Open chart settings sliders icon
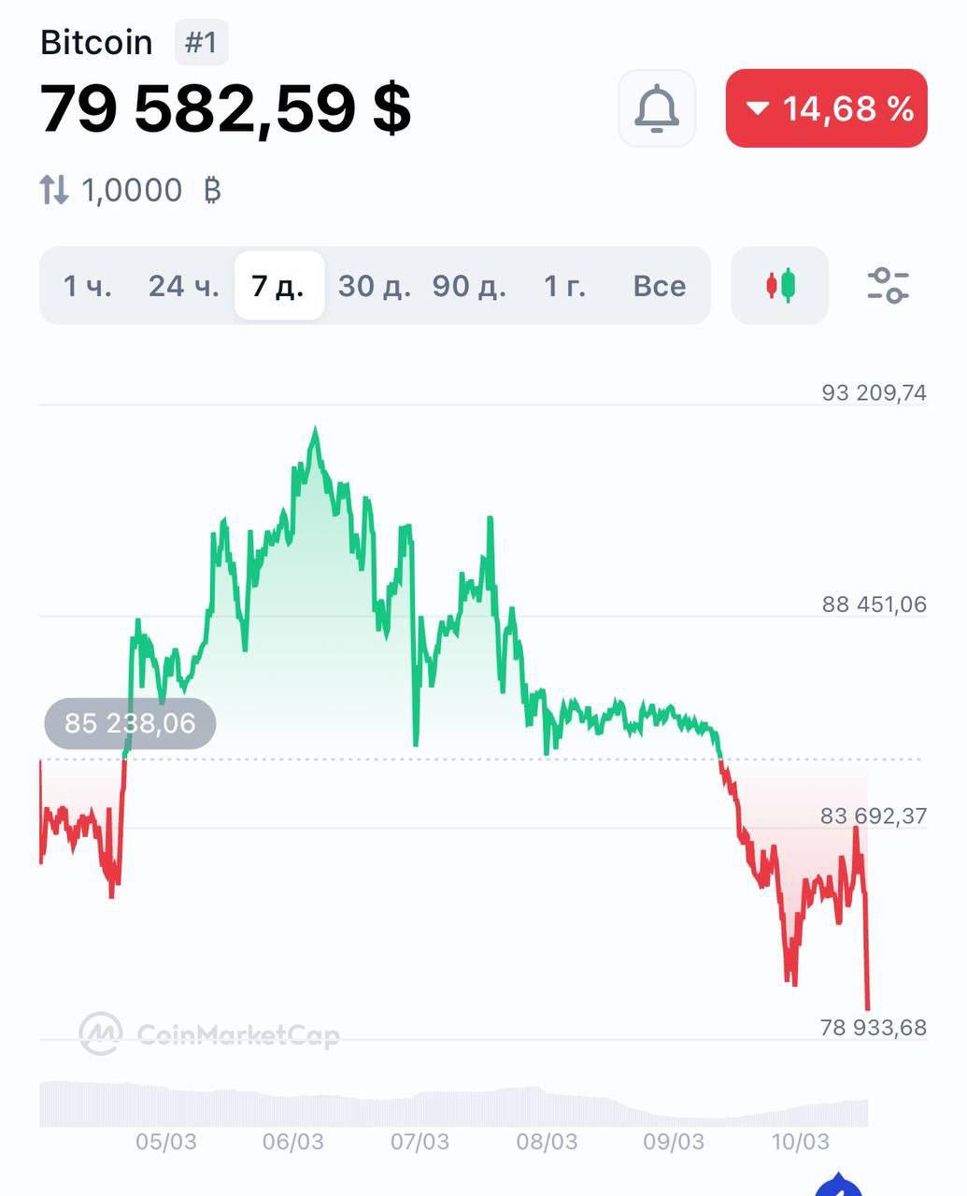The image size is (967, 1196). click(x=888, y=286)
